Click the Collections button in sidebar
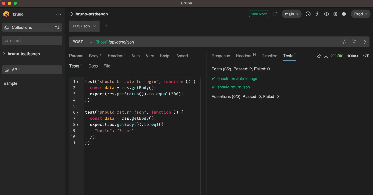The image size is (373, 195). (32, 27)
